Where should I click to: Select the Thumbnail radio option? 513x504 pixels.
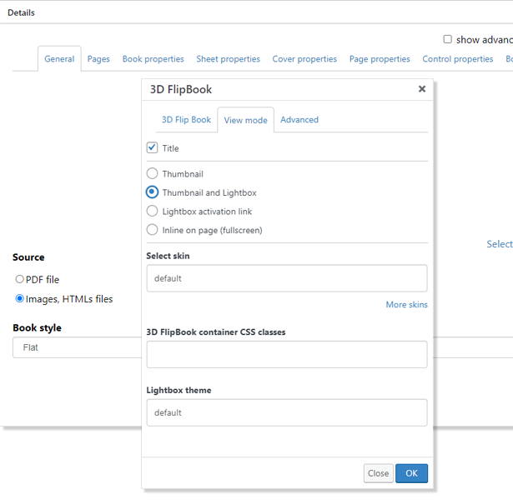[x=152, y=174]
